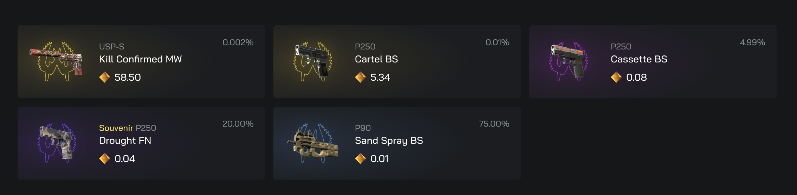Click the 0.002% drop chance value
Screen dimensions: 797x195
pyautogui.click(x=238, y=42)
